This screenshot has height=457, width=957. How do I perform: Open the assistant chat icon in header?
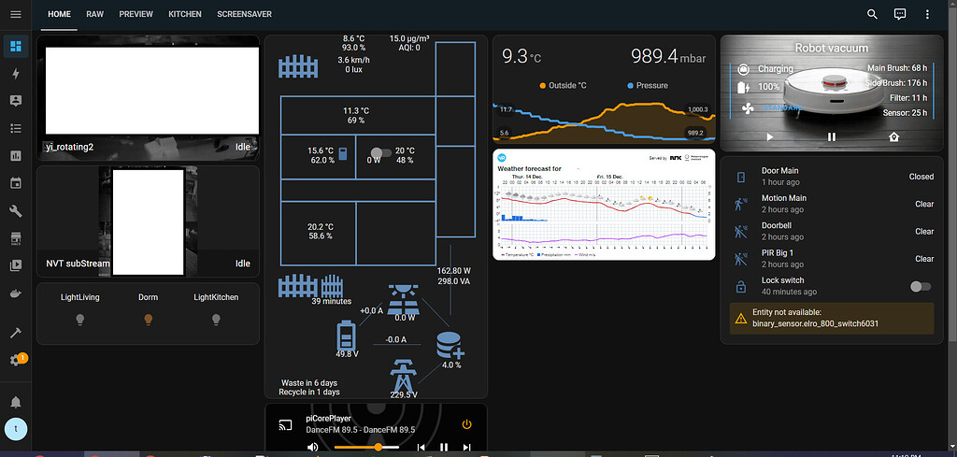pos(900,14)
